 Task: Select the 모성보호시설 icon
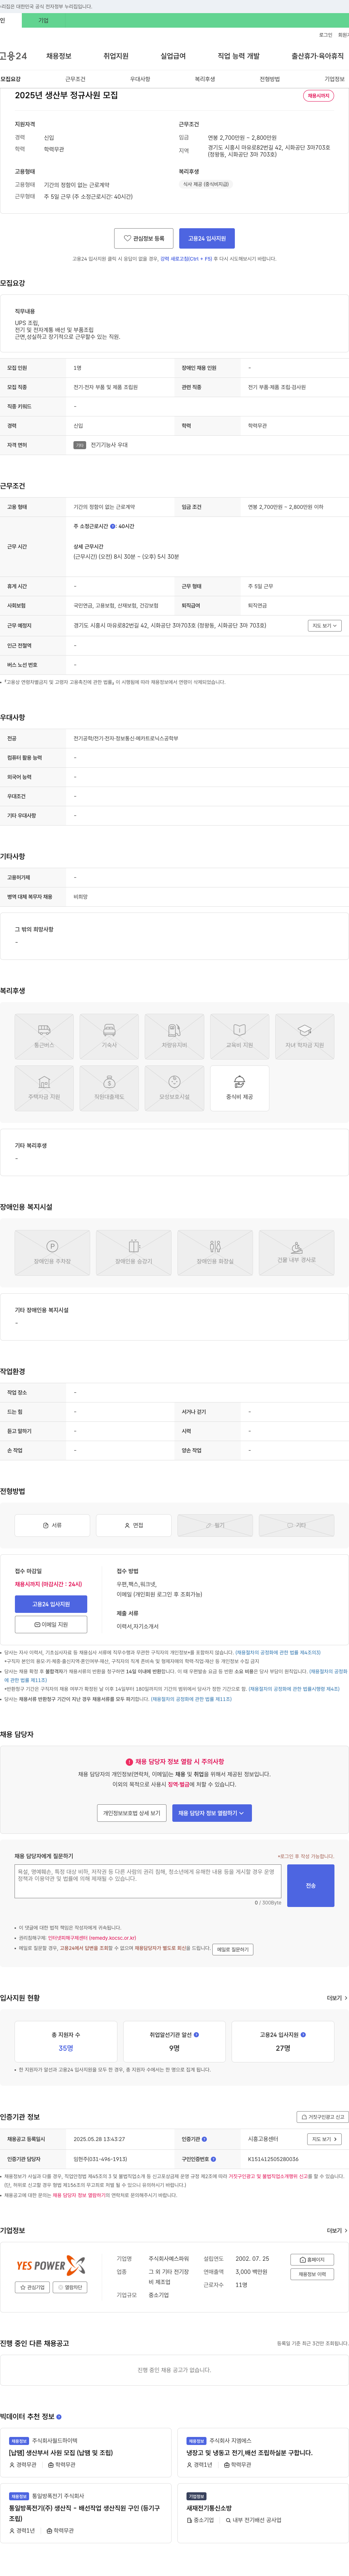click(174, 1088)
